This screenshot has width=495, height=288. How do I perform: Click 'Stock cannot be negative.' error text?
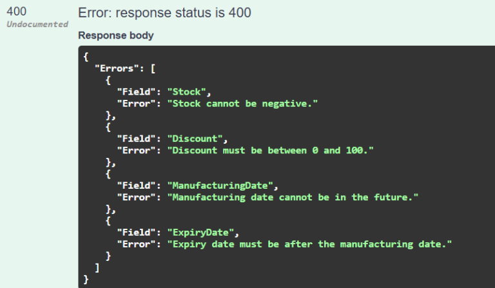(x=242, y=104)
